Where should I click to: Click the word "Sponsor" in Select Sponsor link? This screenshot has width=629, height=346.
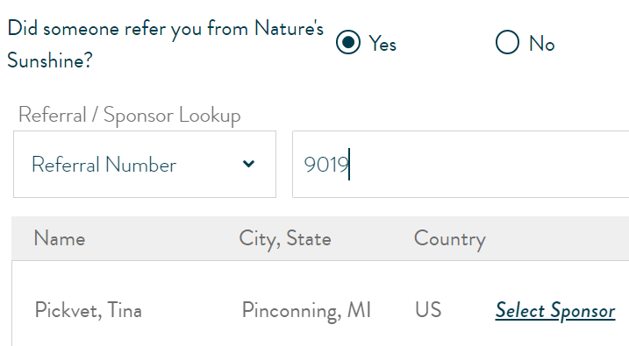point(583,311)
